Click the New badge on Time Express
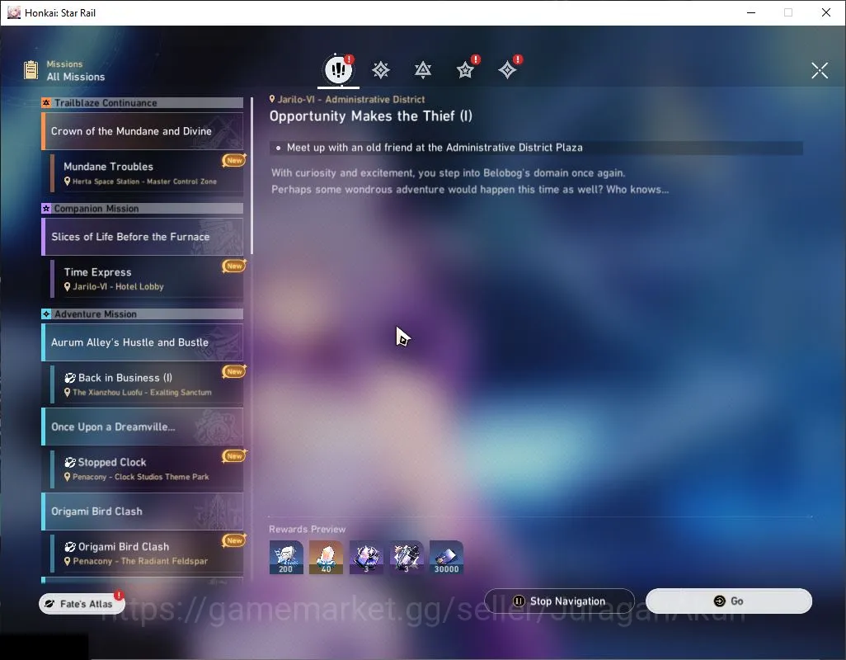Image resolution: width=846 pixels, height=660 pixels. [234, 266]
